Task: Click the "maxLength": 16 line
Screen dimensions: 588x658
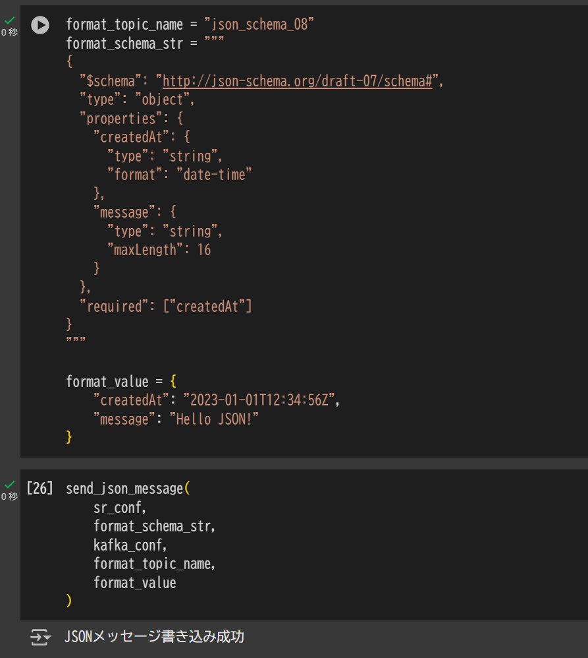Action: [x=159, y=250]
